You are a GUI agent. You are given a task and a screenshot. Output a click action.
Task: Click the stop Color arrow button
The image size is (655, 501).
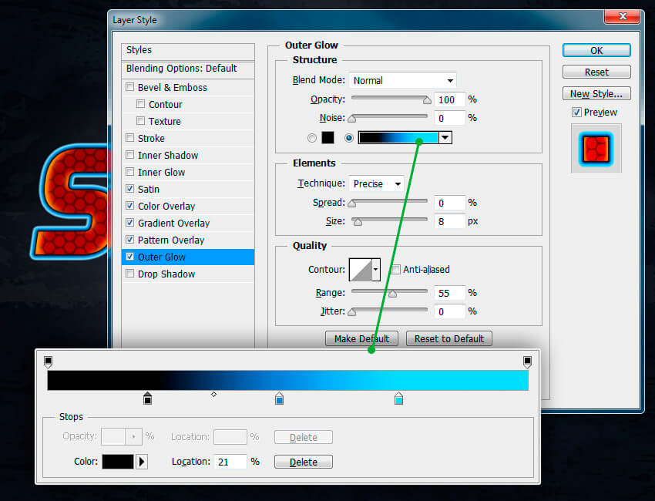point(142,462)
